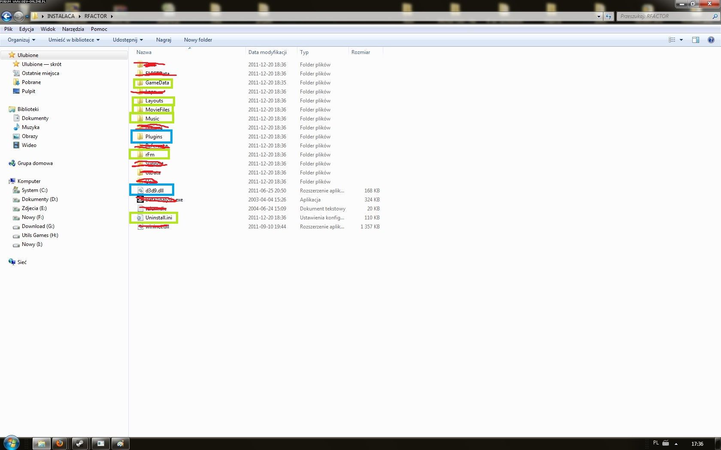Select Ostatnie miejsca in sidebar
This screenshot has height=450, width=721.
[x=40, y=73]
